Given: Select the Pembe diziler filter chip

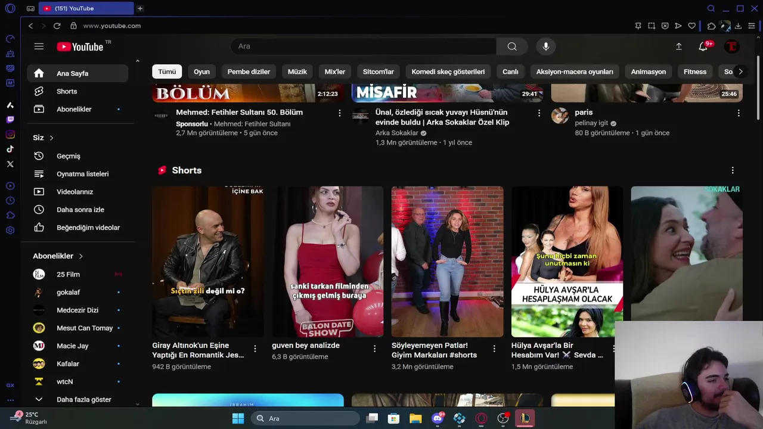Looking at the screenshot, I should coord(249,71).
